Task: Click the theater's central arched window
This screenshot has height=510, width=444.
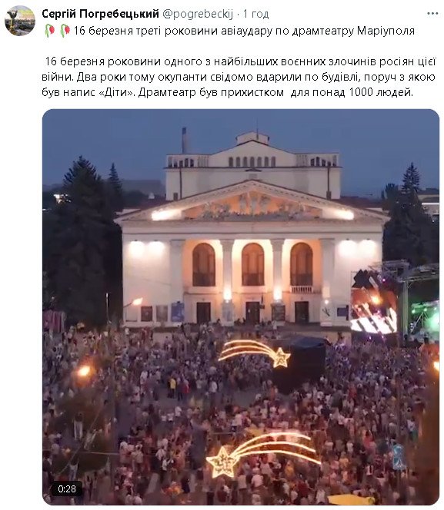Action: pos(253,264)
